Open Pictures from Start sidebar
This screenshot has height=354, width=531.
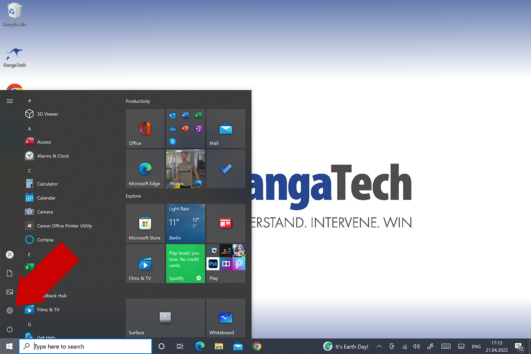point(10,292)
